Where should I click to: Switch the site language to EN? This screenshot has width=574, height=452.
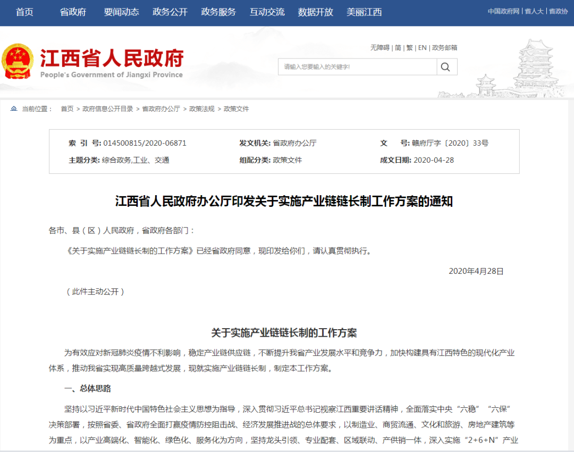[421, 48]
